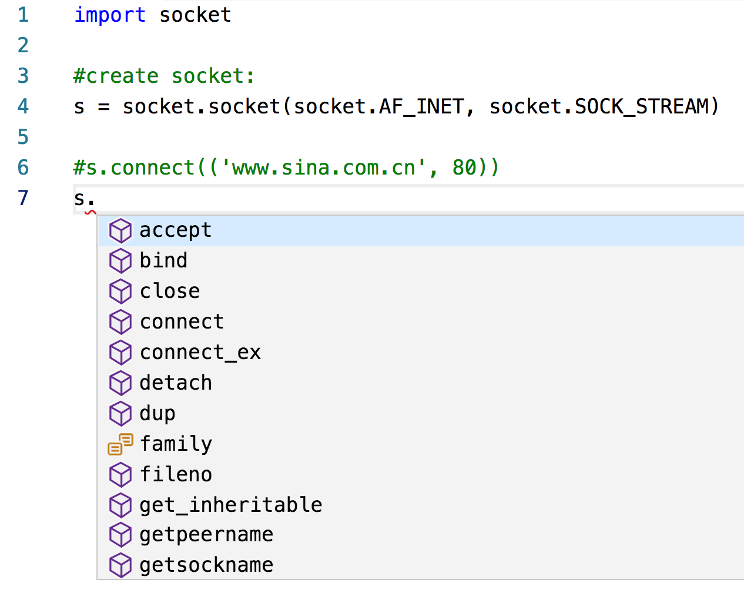Choose the accept completion item
Viewport: 744px width, 593px height.
[x=175, y=230]
